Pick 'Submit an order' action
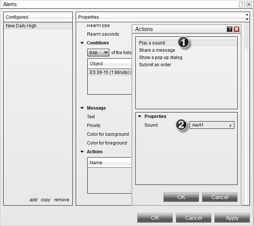 pos(155,65)
